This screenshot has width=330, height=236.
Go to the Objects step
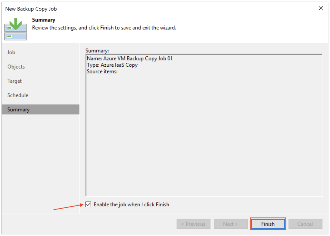pyautogui.click(x=40, y=67)
